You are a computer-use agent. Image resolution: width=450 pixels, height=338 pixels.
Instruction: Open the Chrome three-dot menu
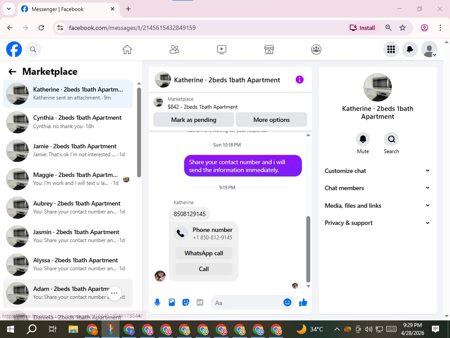440,28
